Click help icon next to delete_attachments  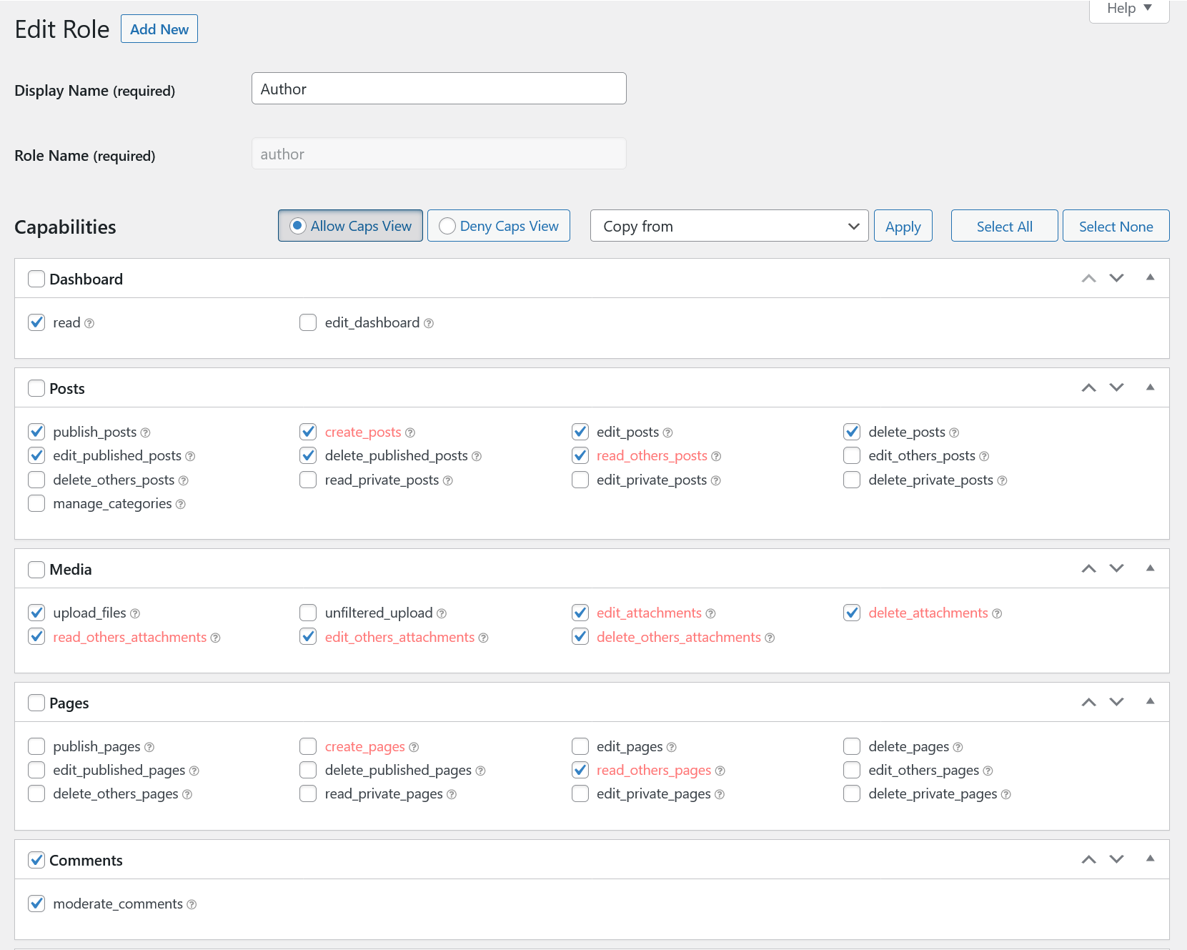[x=998, y=614]
